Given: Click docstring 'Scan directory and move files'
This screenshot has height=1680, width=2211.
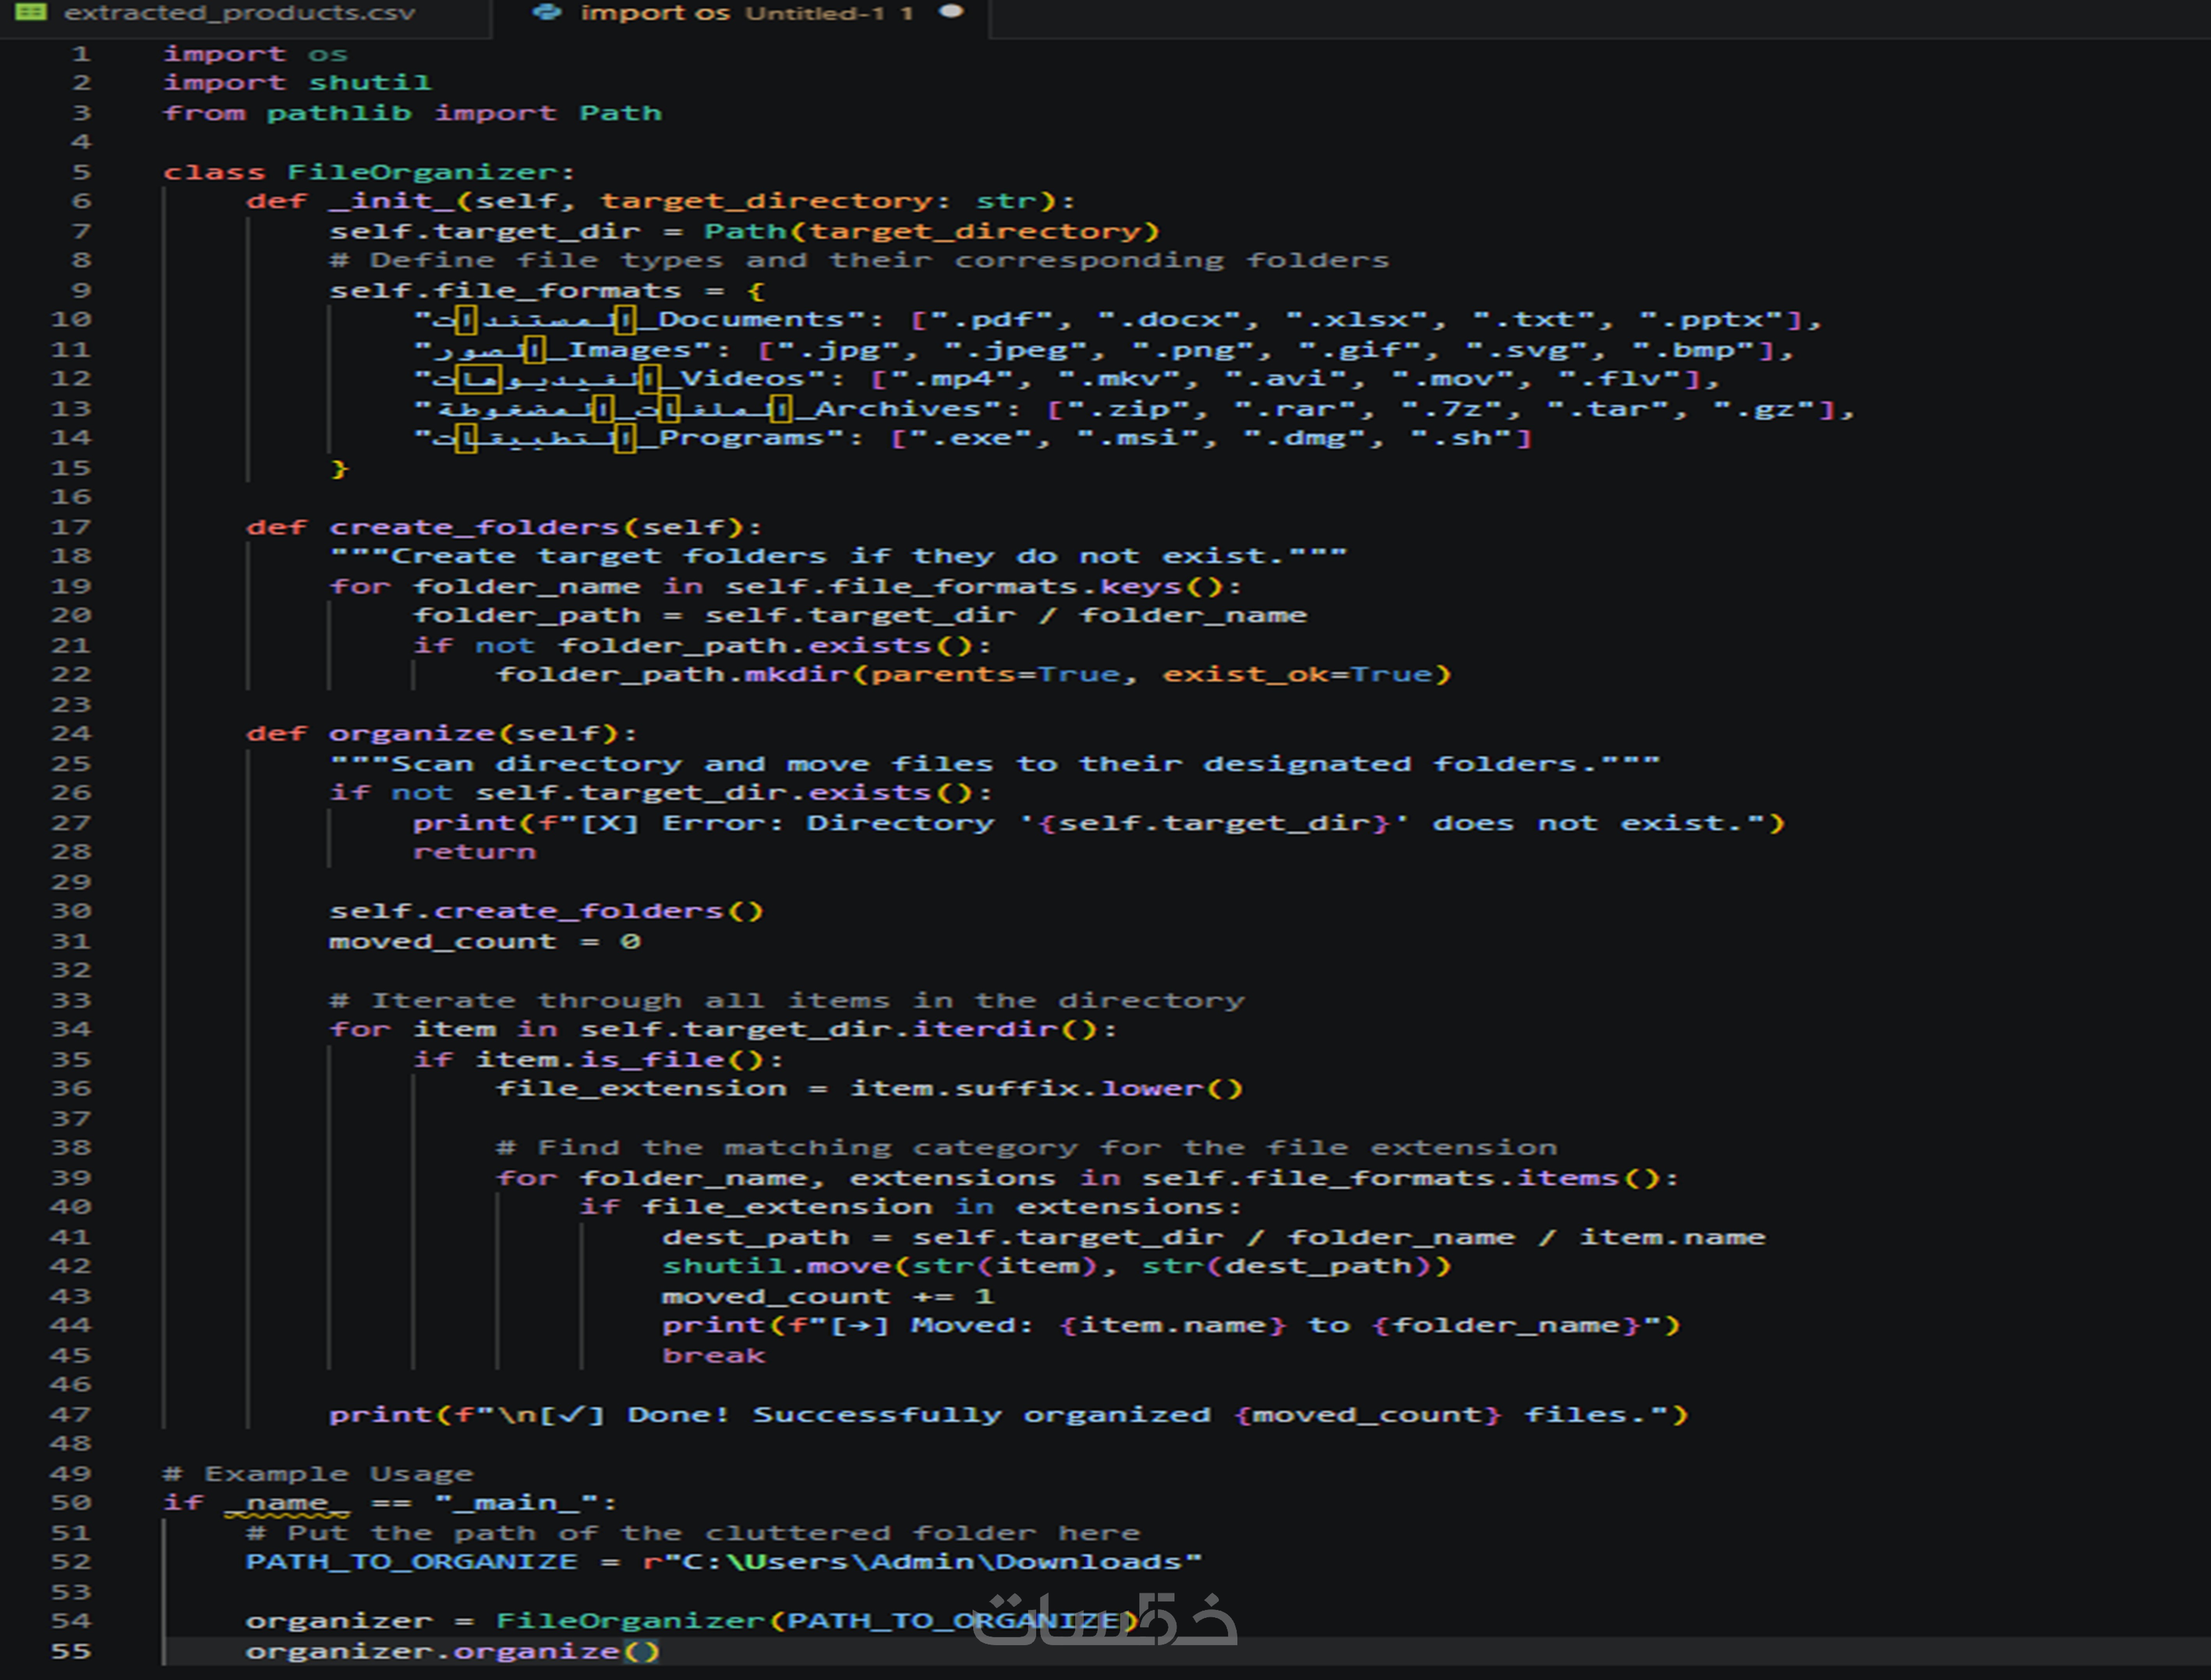Looking at the screenshot, I should [x=995, y=764].
